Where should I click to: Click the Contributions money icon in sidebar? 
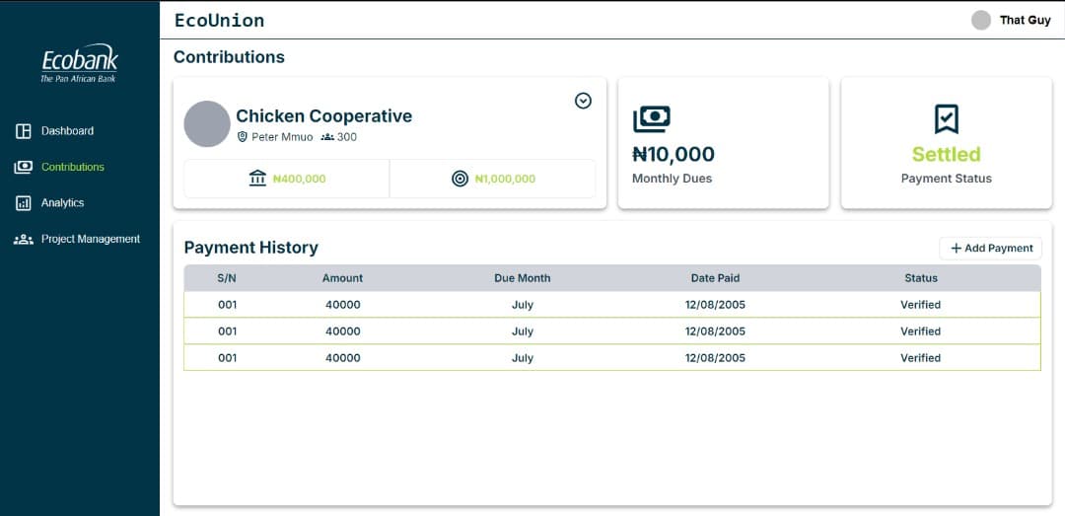coord(24,168)
